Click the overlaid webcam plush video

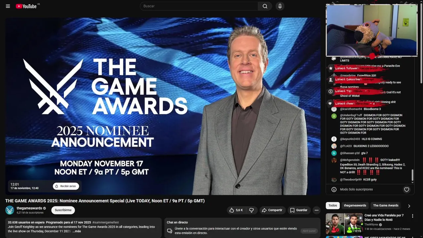click(372, 30)
